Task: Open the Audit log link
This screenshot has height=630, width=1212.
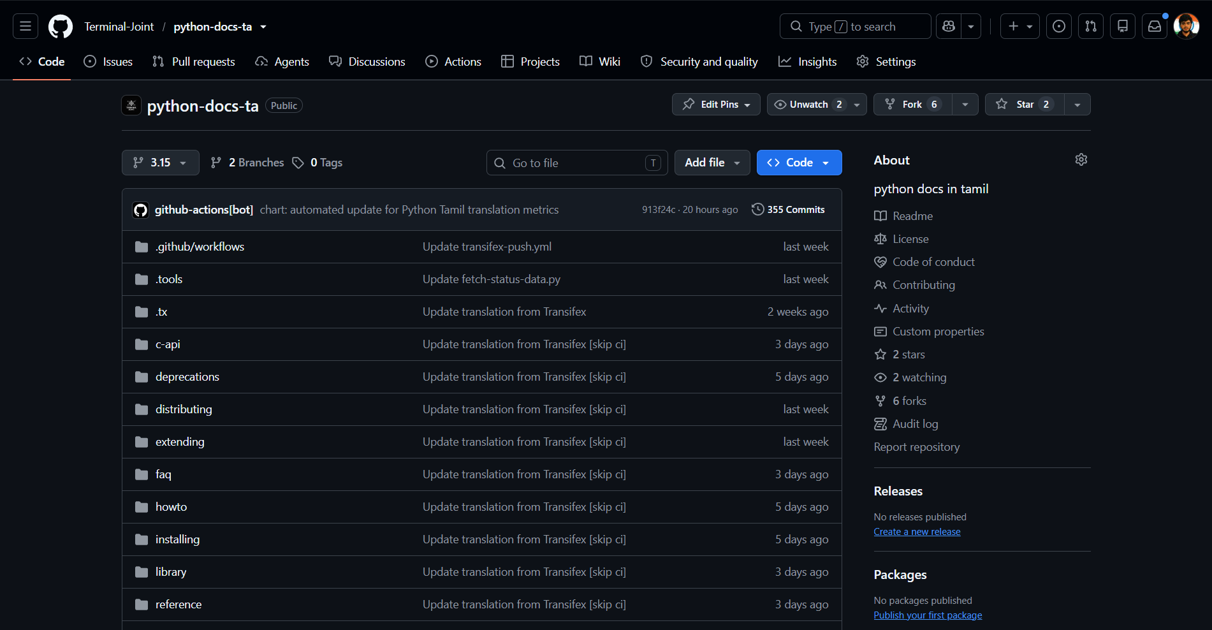Action: tap(906, 424)
